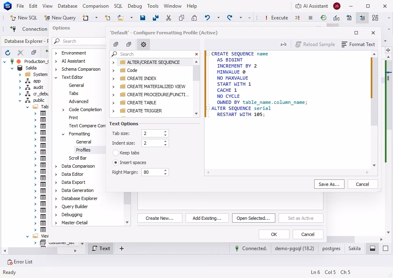The width and height of the screenshot is (393, 278).
Task: Expand the Code Completion options node
Action: pos(63,110)
